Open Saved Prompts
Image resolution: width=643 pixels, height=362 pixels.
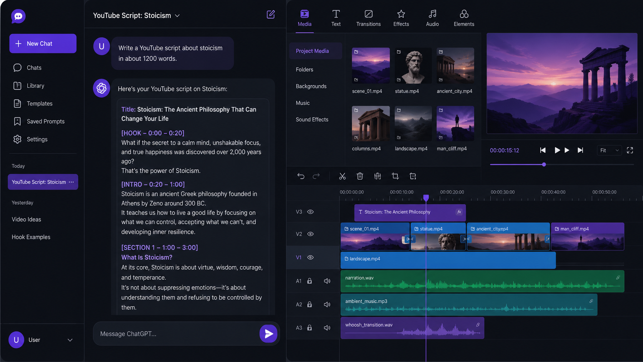[x=38, y=121]
